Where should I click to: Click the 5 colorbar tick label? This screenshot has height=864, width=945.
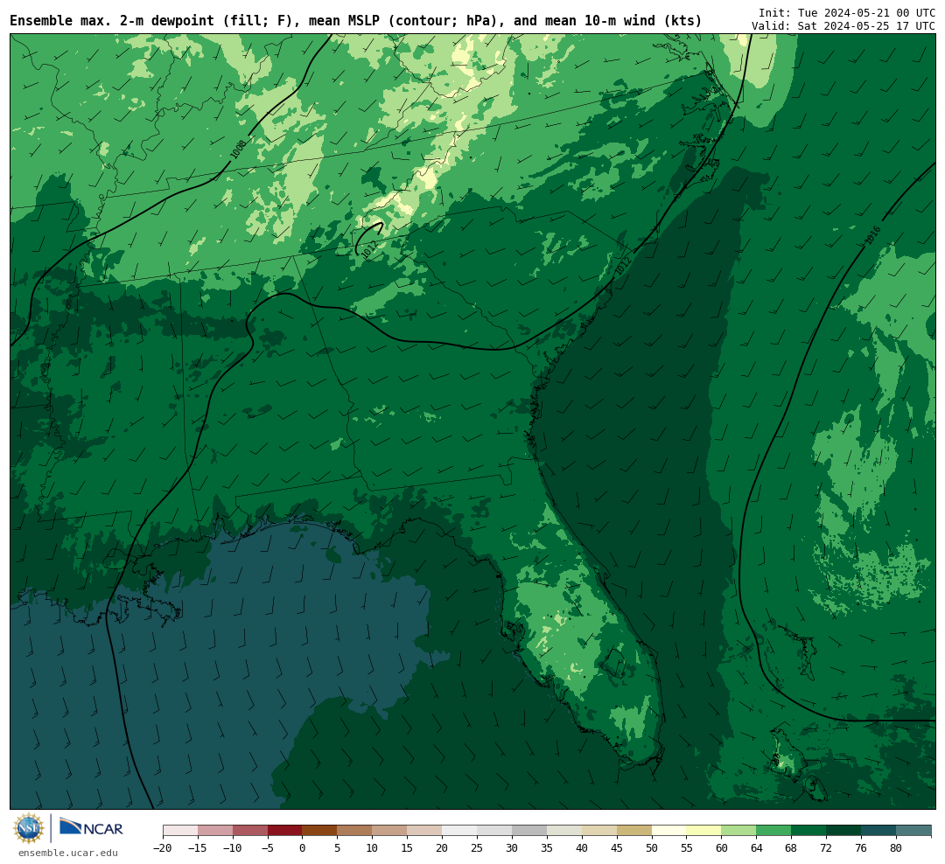coord(338,847)
